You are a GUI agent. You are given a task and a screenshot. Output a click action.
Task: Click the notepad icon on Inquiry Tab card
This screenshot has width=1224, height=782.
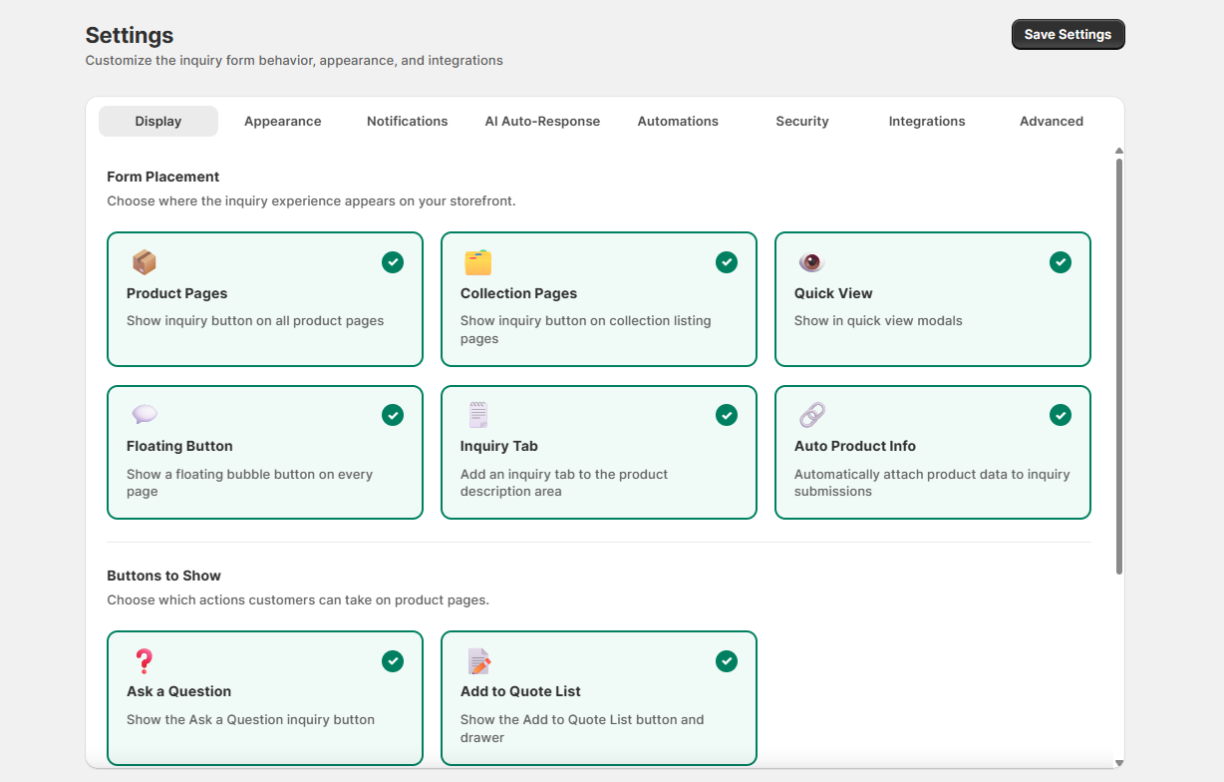[478, 415]
